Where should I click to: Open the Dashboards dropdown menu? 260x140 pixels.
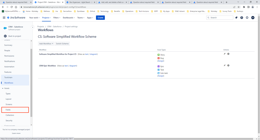coord(69,18)
